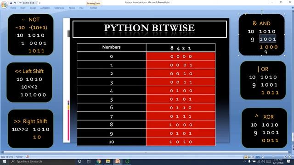Open the Drawing Tools Format tab

pyautogui.click(x=93, y=8)
